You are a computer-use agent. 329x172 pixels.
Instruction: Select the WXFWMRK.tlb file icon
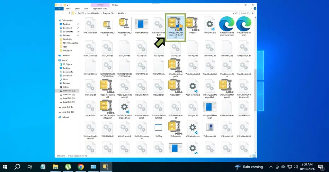click(x=158, y=66)
